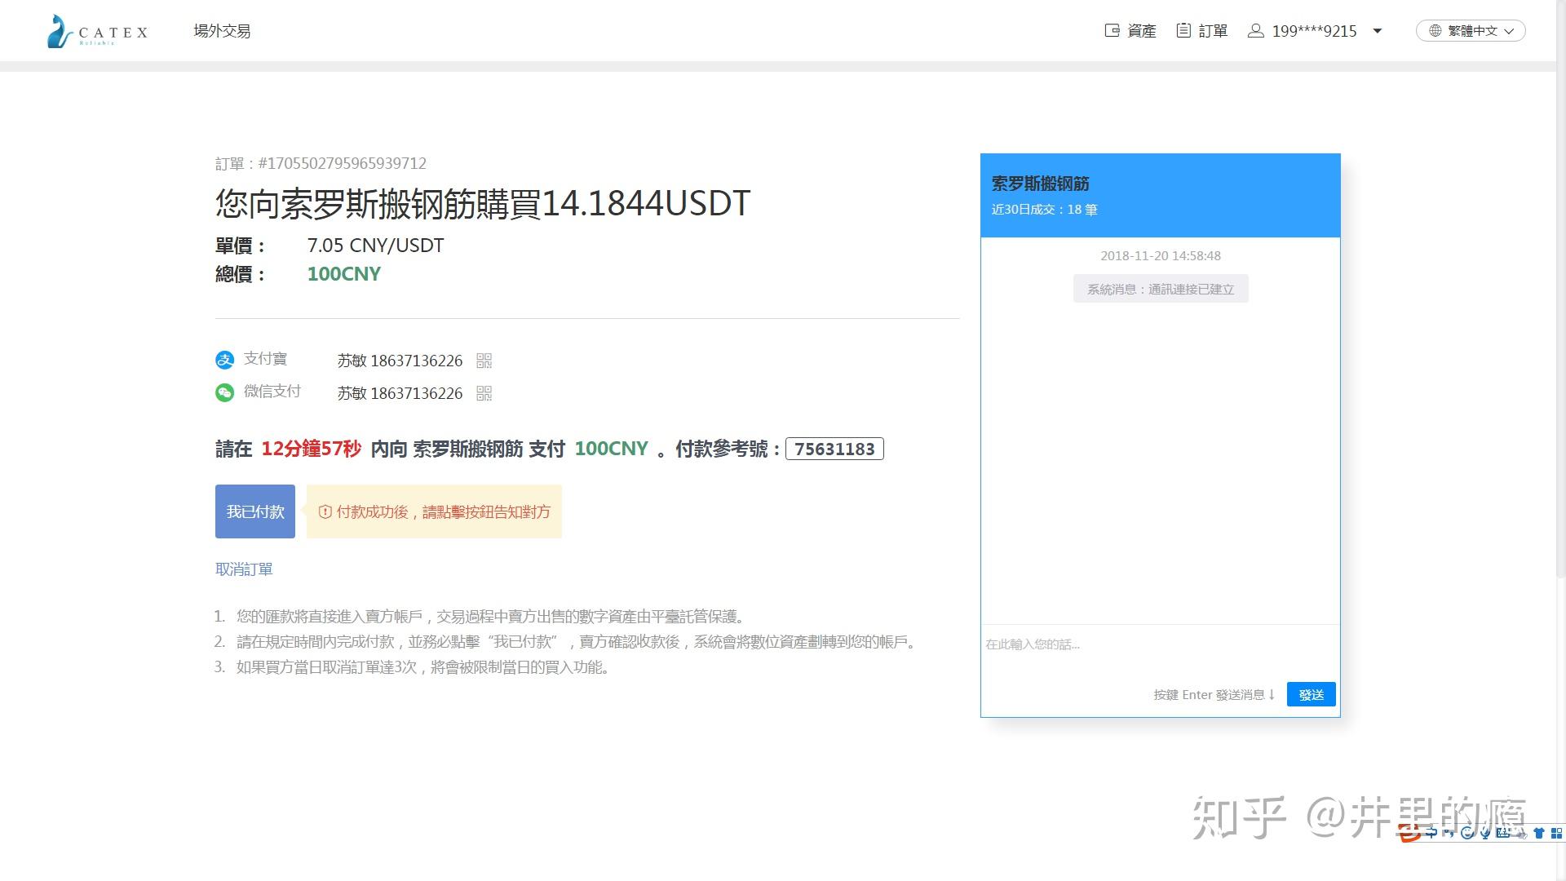The width and height of the screenshot is (1566, 881).
Task: Click total price 100CNY
Action: click(x=343, y=274)
